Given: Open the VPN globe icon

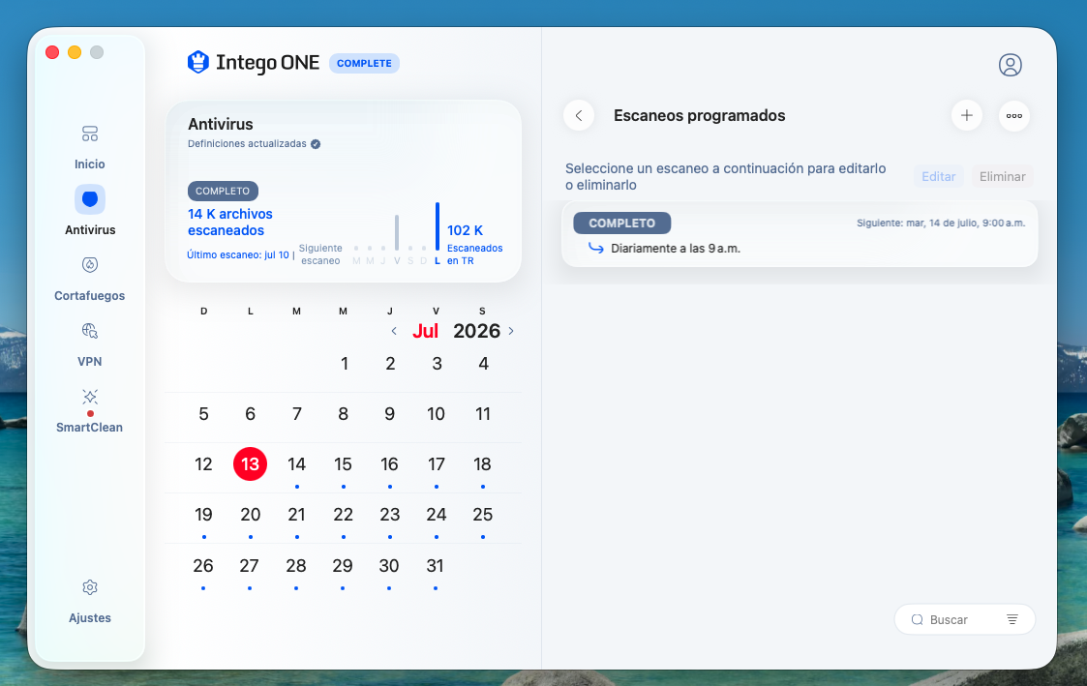Looking at the screenshot, I should pyautogui.click(x=89, y=331).
